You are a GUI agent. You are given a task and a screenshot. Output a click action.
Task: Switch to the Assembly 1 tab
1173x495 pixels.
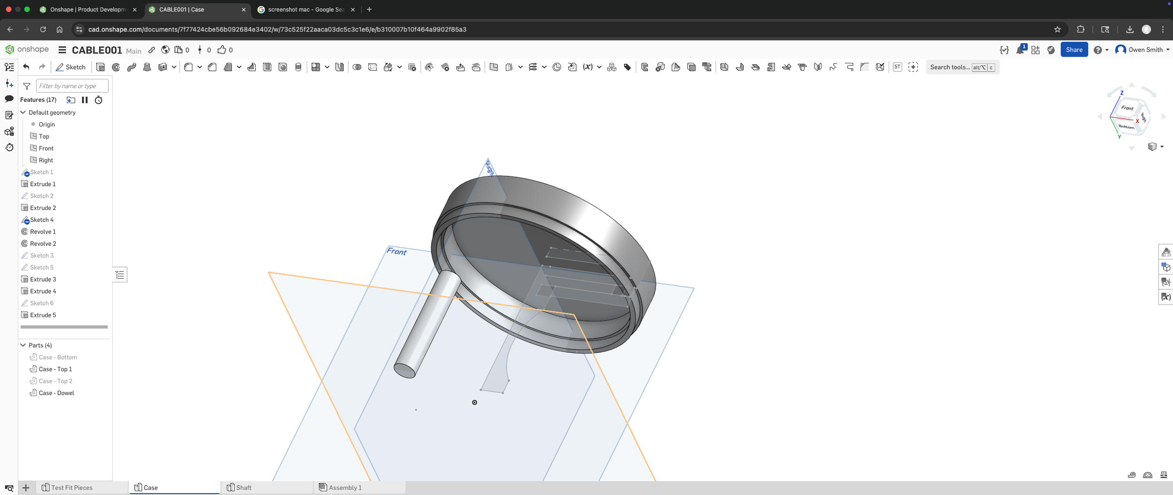(359, 487)
